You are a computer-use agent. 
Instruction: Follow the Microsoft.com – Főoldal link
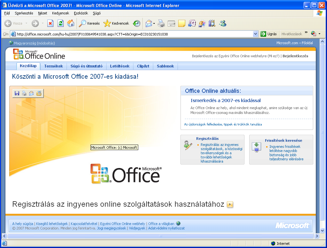coord(294,43)
